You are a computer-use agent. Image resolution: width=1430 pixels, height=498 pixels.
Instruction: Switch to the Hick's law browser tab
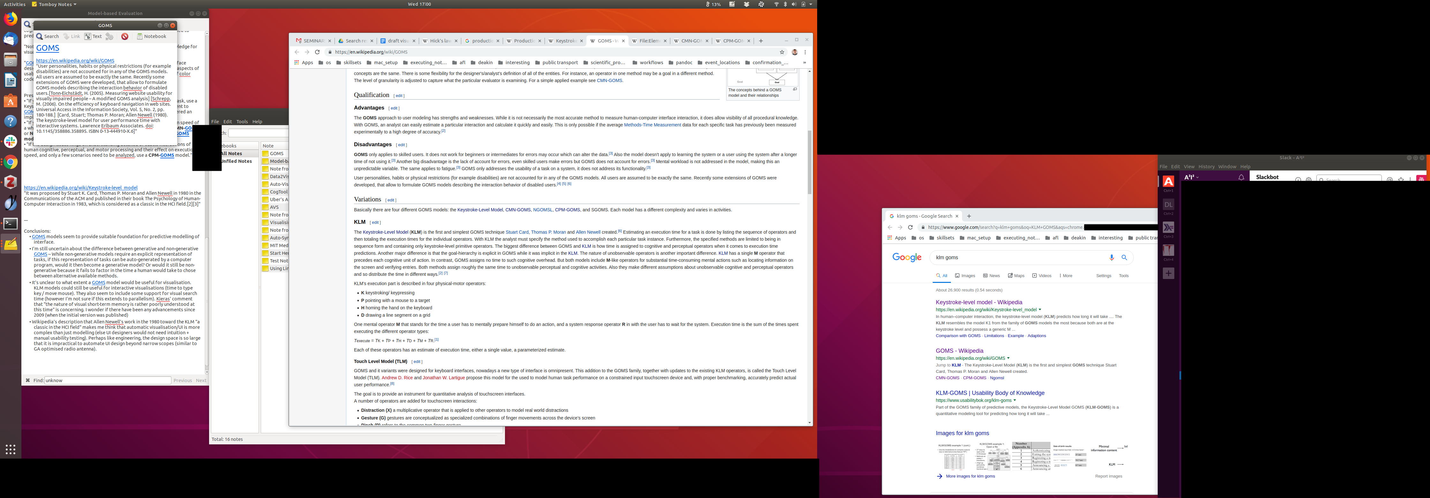point(439,41)
